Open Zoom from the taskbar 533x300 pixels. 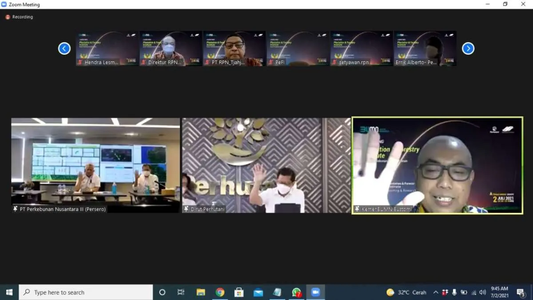[x=315, y=292]
